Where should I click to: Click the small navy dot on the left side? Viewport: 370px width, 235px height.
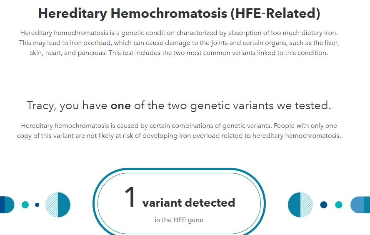(x=37, y=205)
